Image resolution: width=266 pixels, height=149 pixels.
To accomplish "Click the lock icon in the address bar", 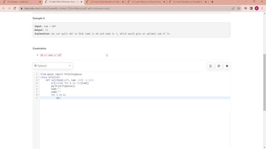I will 22,8.
